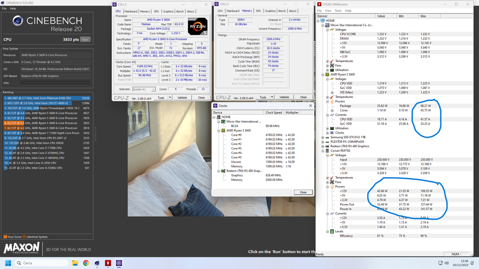Viewport: 479px width, 269px height.
Task: Click Validate in the CPU-Z Memory window
Action: coord(284,97)
